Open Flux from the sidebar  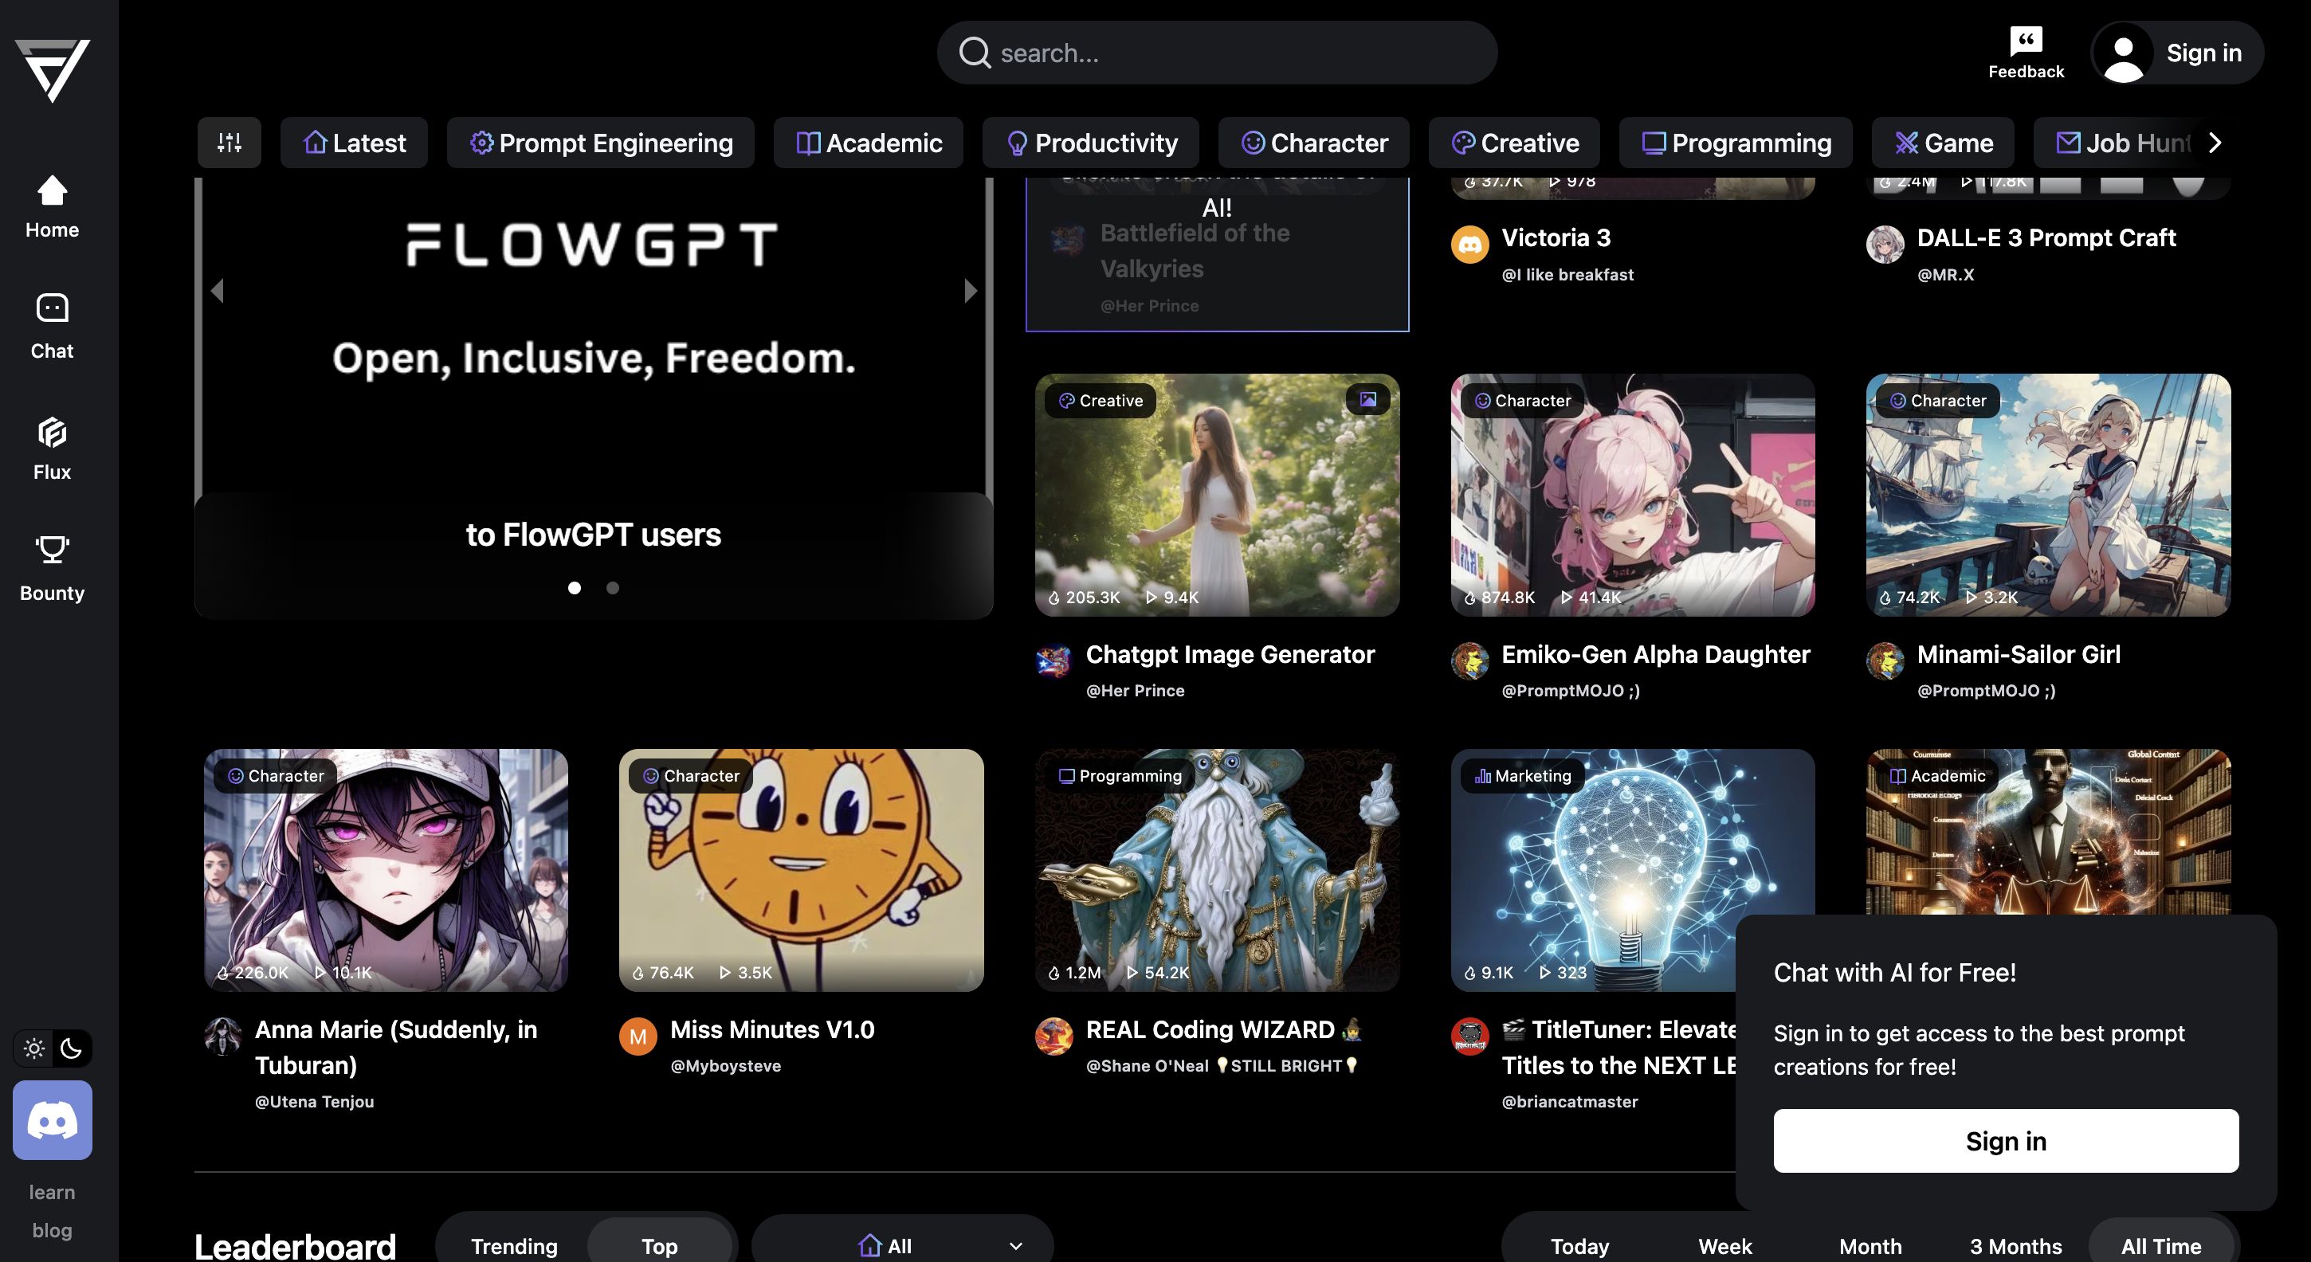(52, 449)
